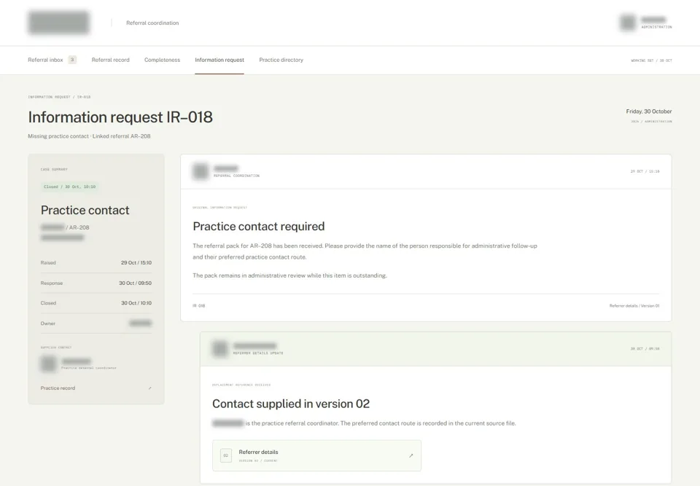Click 'Missing practice contact · Linked referral AR-208' subtitle
700x486 pixels.
(x=89, y=136)
